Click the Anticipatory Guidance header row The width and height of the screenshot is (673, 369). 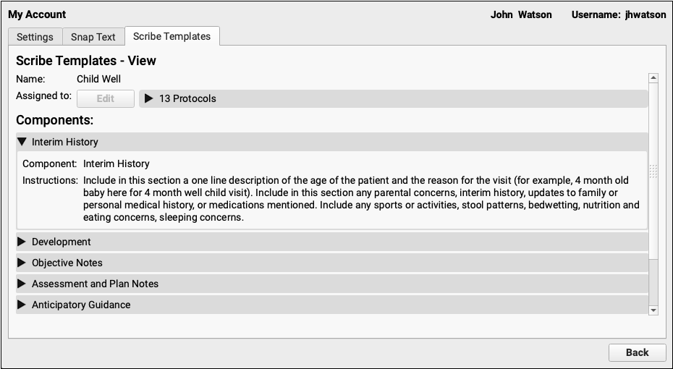coord(331,305)
